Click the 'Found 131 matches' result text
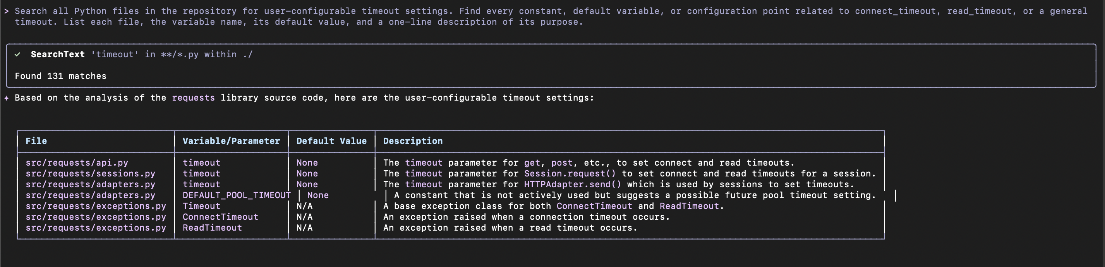The width and height of the screenshot is (1105, 267). tap(60, 76)
